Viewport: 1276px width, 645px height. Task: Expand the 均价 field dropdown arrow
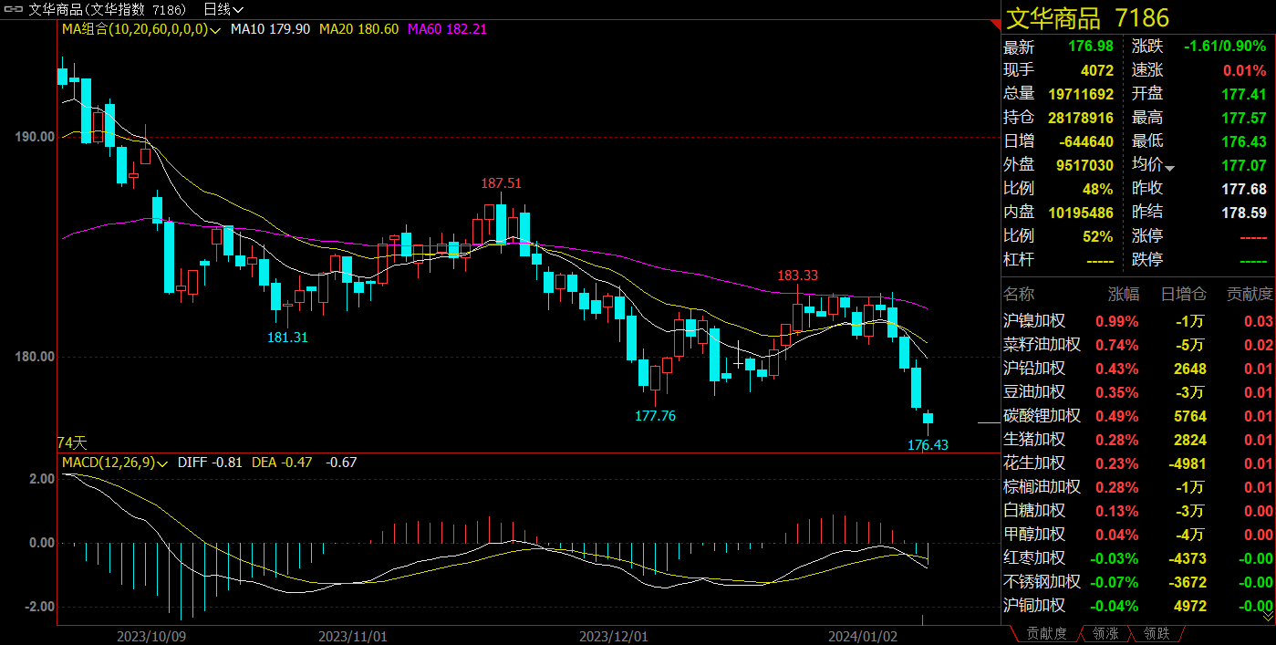pyautogui.click(x=1169, y=167)
